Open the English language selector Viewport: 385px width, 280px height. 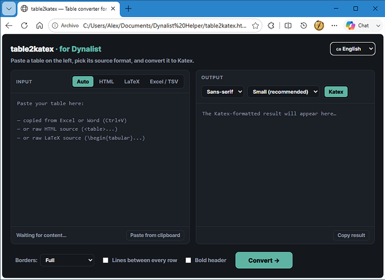click(352, 49)
